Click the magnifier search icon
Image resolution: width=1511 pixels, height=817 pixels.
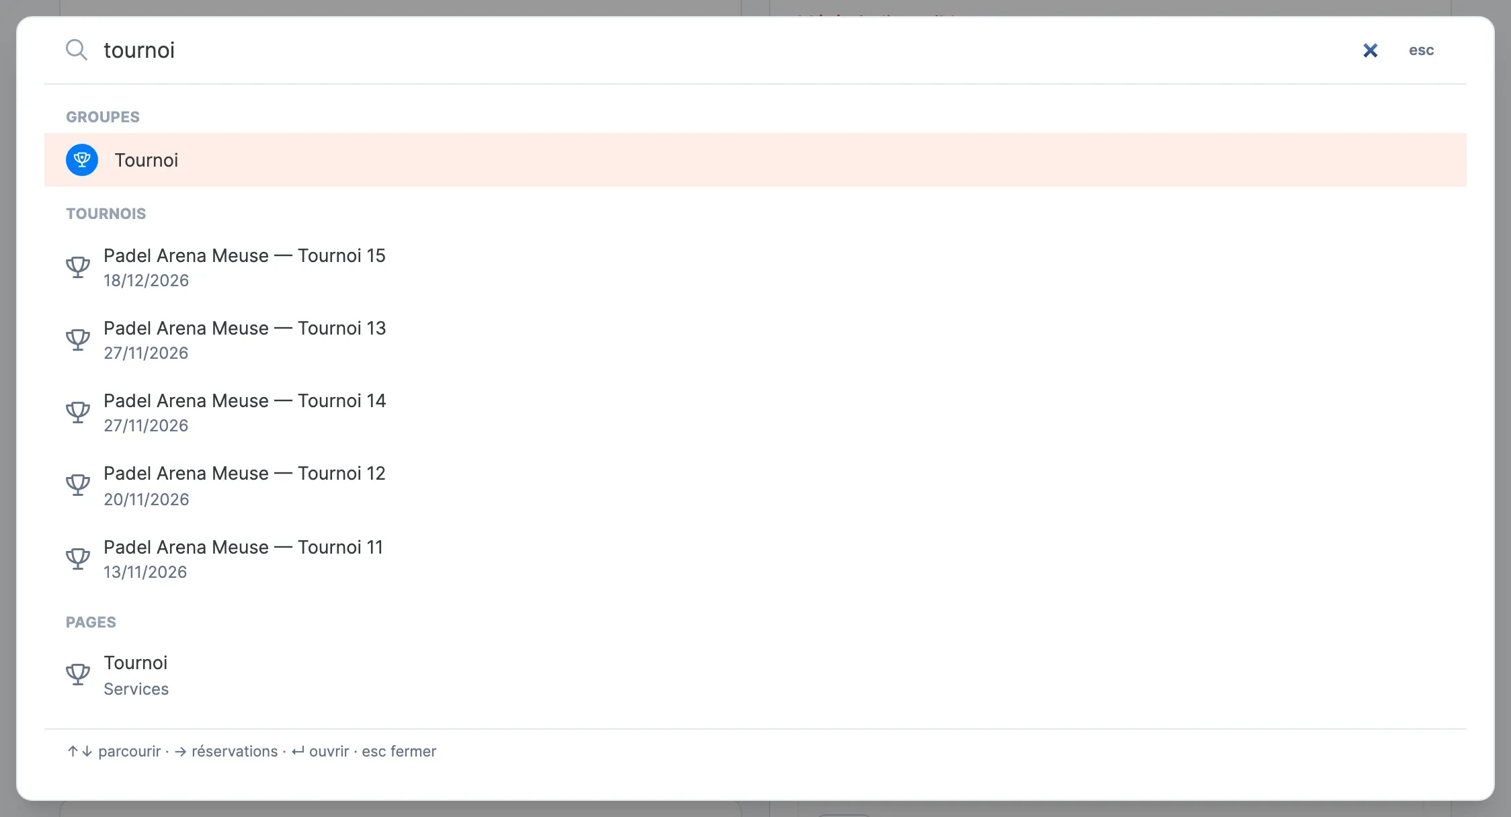tap(77, 50)
